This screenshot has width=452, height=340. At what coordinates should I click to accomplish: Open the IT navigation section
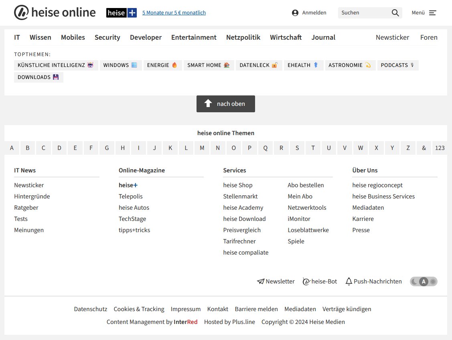tap(17, 37)
